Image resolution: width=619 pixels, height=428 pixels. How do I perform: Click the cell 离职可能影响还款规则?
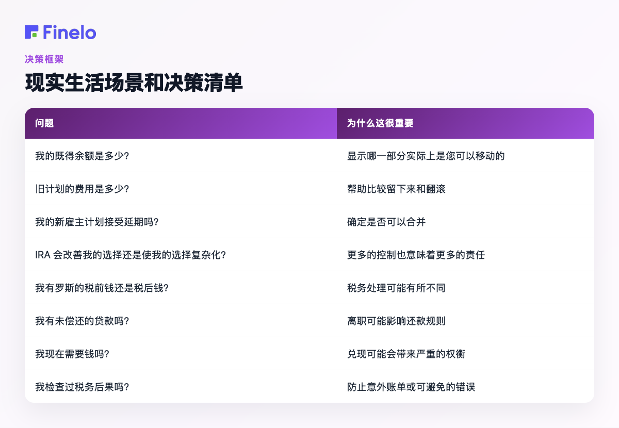pos(465,321)
